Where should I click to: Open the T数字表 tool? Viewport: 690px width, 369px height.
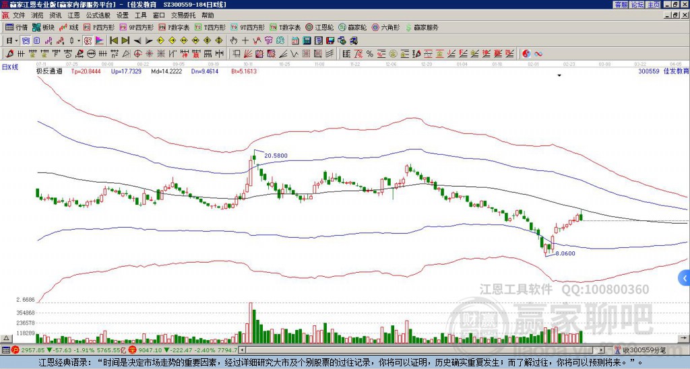(285, 27)
